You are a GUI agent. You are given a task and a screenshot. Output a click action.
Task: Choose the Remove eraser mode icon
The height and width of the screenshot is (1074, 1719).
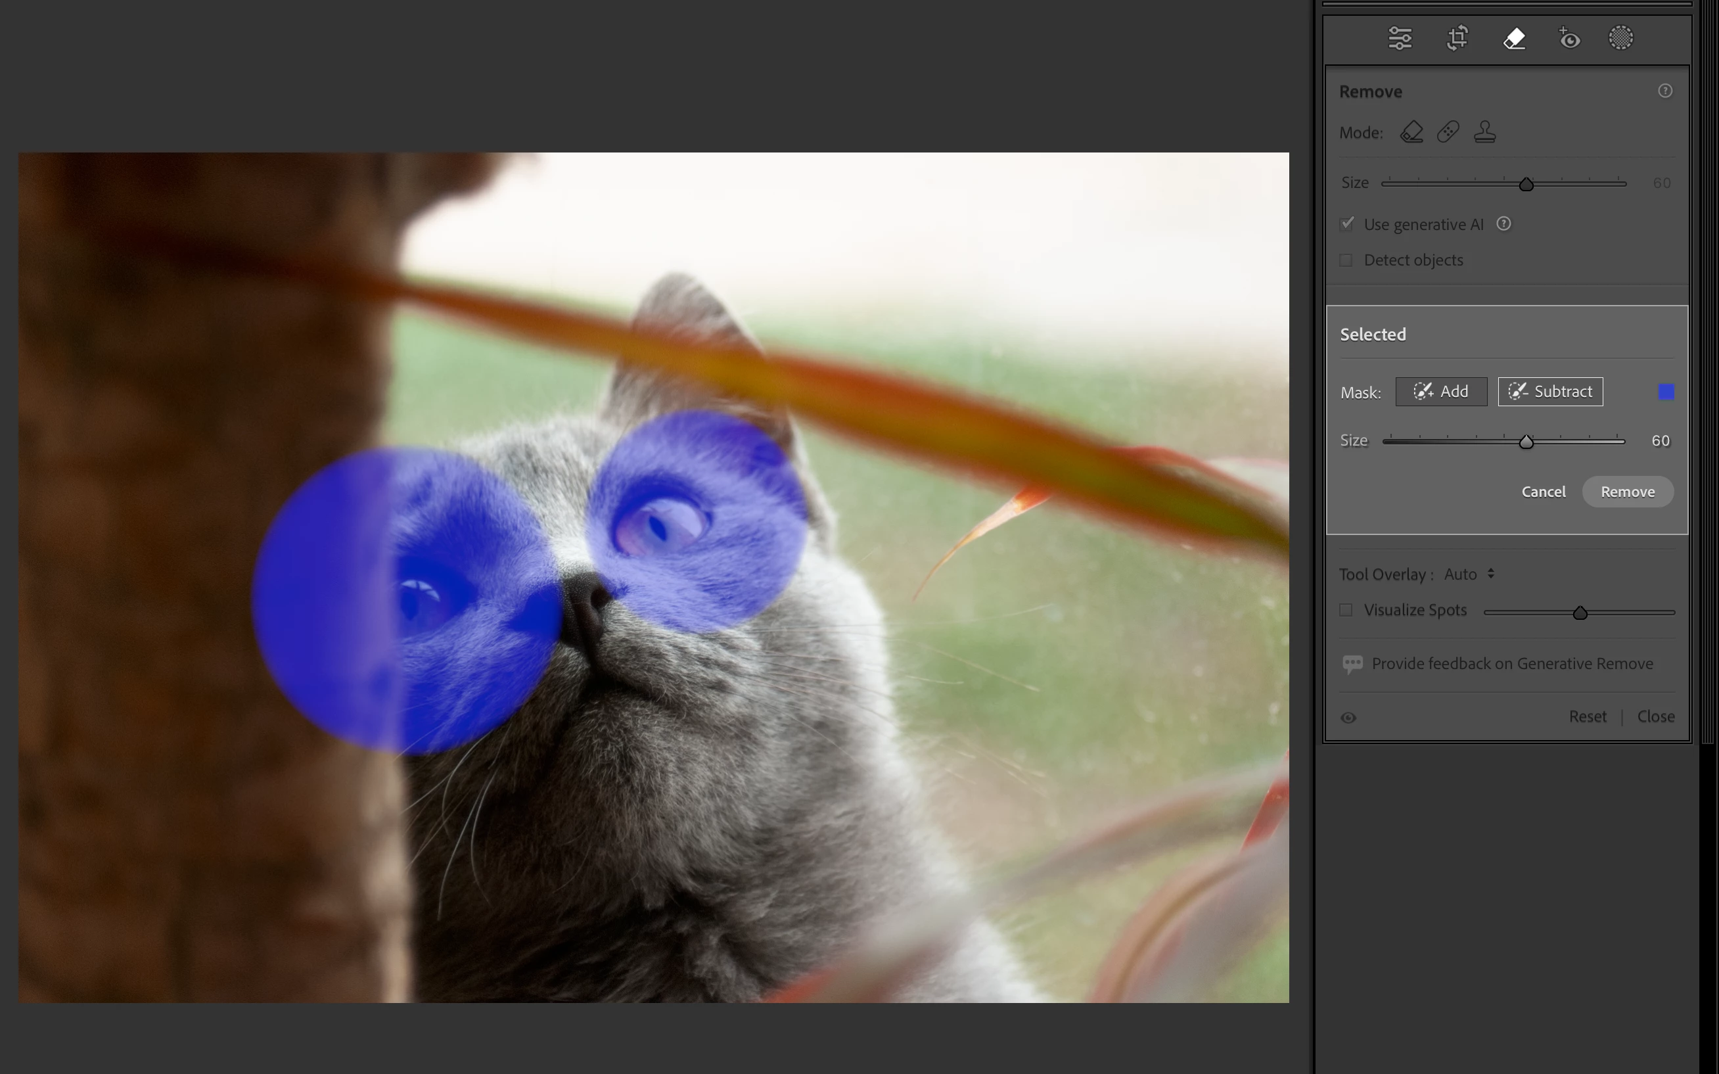1411,132
